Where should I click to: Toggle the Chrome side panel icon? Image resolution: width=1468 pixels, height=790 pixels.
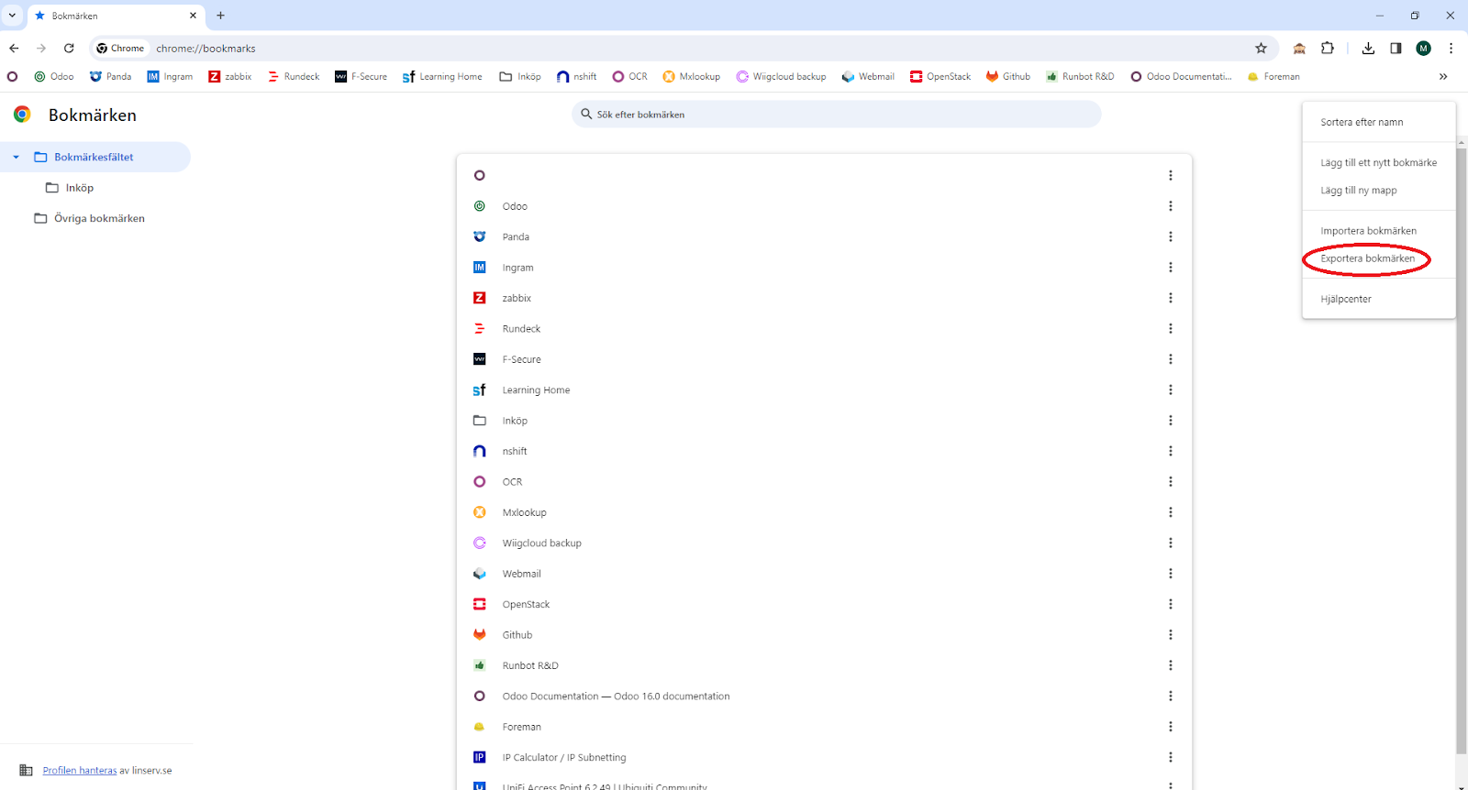click(x=1396, y=49)
